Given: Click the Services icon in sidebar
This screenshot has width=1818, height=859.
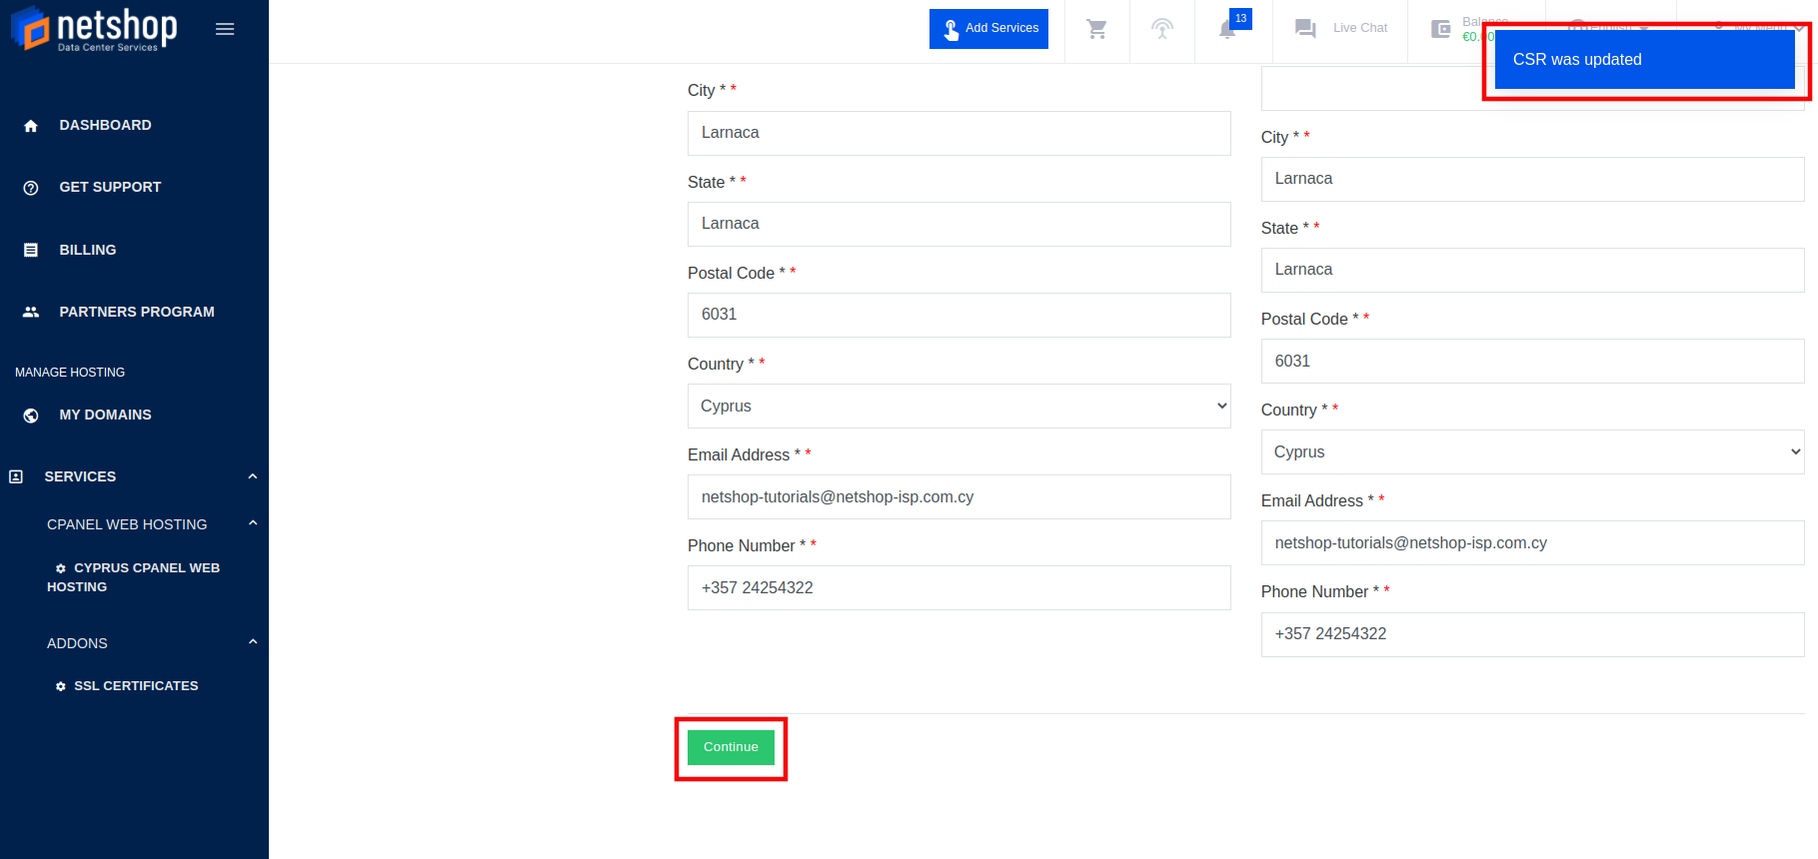Looking at the screenshot, I should [x=16, y=477].
